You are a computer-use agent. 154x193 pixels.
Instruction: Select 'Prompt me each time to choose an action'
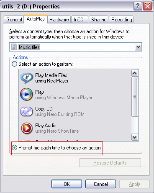coord(15,147)
